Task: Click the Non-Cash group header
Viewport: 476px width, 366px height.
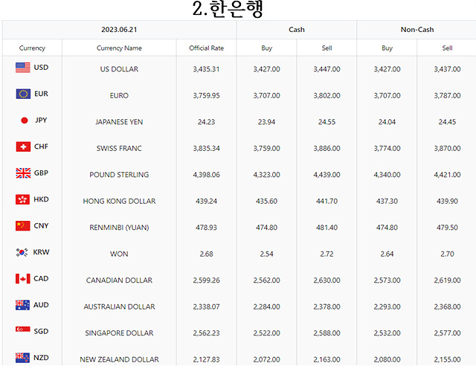Action: click(x=417, y=30)
